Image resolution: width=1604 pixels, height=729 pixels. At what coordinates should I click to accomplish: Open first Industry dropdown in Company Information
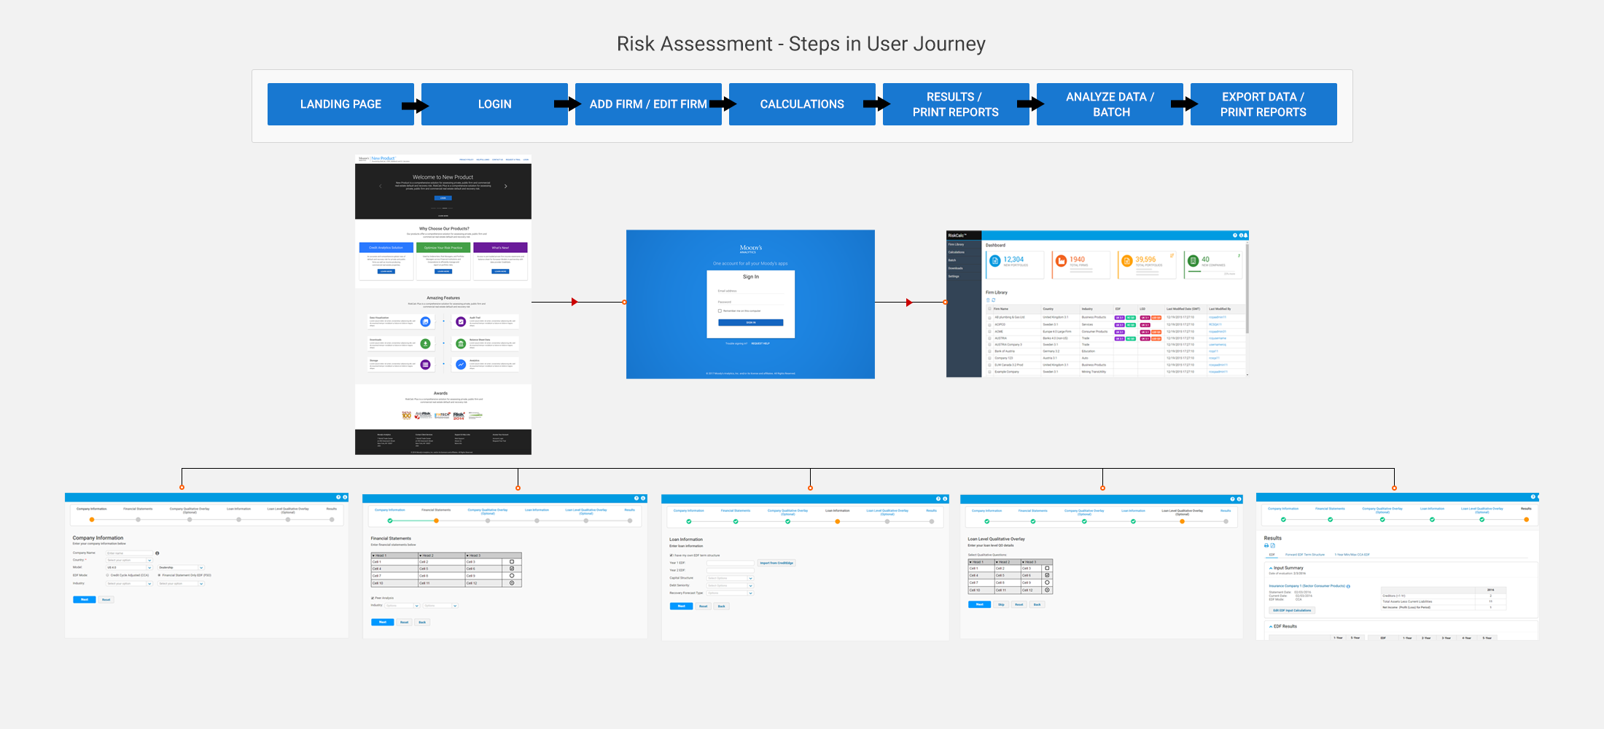129,584
